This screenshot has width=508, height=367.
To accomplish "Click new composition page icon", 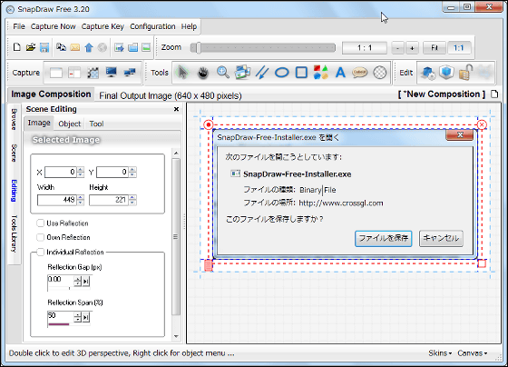I will click(494, 94).
